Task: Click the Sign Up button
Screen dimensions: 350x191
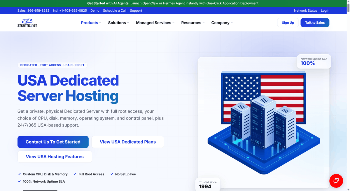Action: [x=288, y=23]
